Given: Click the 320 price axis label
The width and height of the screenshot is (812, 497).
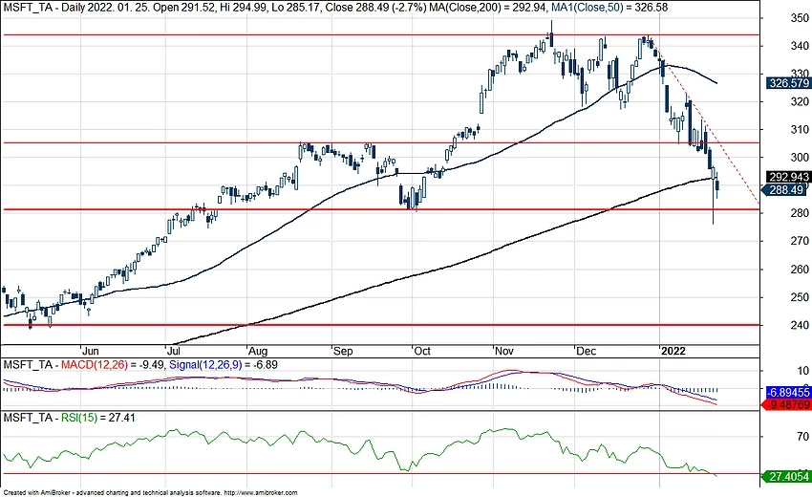Looking at the screenshot, I should coord(800,101).
